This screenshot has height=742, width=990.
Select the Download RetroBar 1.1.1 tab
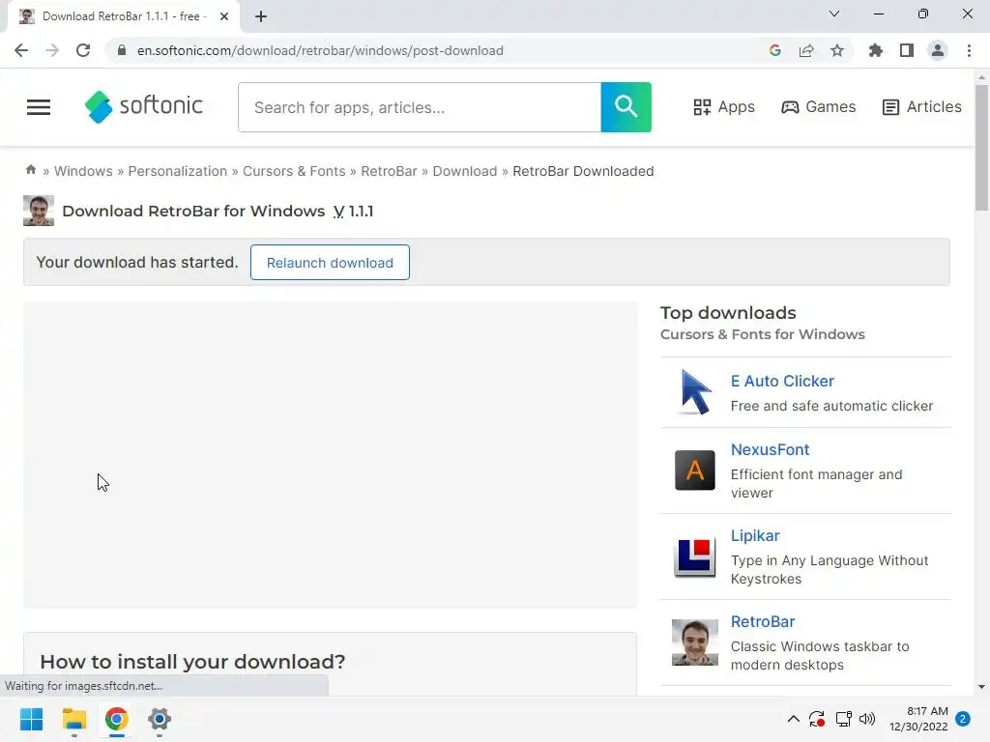click(124, 16)
